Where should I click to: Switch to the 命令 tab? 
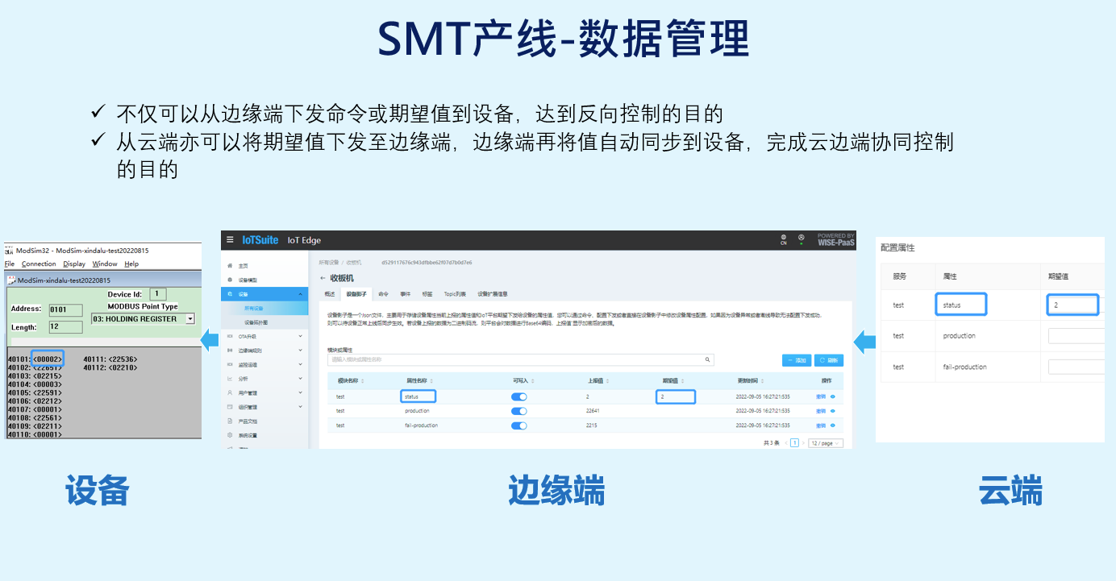[383, 294]
